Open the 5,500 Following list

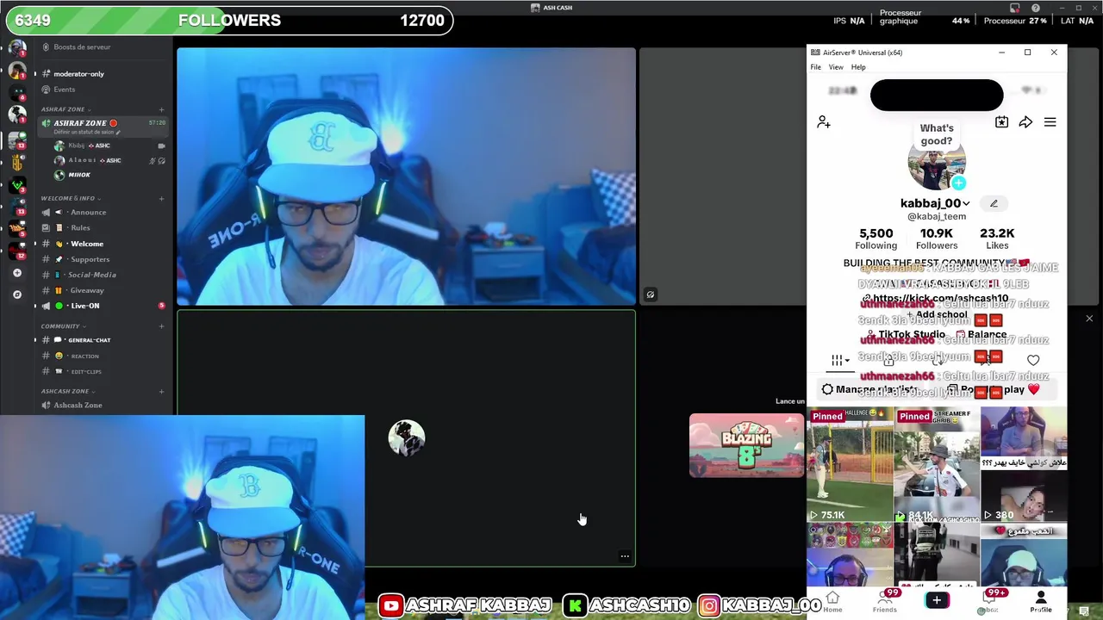click(x=876, y=239)
